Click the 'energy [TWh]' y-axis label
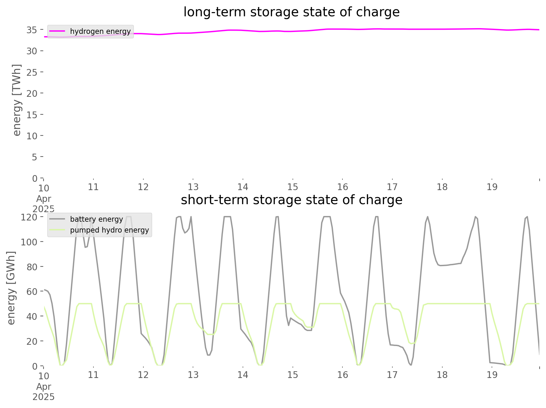Image resolution: width=546 pixels, height=408 pixels. pos(17,100)
